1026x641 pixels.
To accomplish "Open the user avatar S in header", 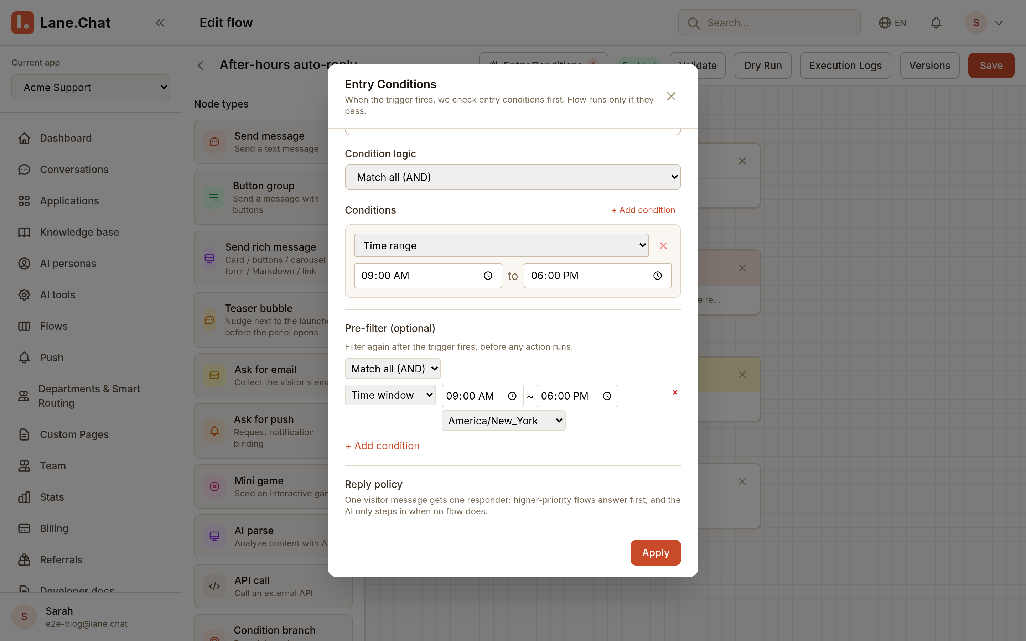I will pyautogui.click(x=975, y=23).
